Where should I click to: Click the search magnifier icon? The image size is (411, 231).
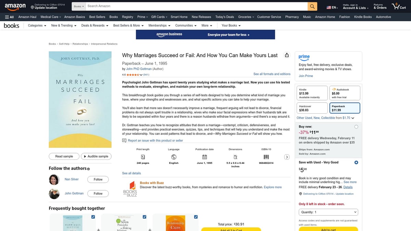point(312,6)
